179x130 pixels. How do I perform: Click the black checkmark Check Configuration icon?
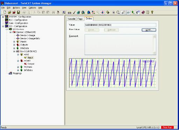pyautogui.click(x=74, y=12)
